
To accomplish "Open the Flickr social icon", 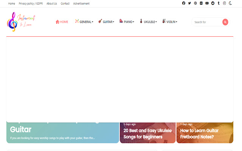I will point(201,3).
